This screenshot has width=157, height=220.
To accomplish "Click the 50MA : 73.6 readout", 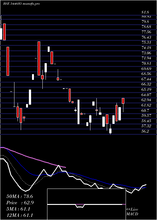I will click(19, 196).
